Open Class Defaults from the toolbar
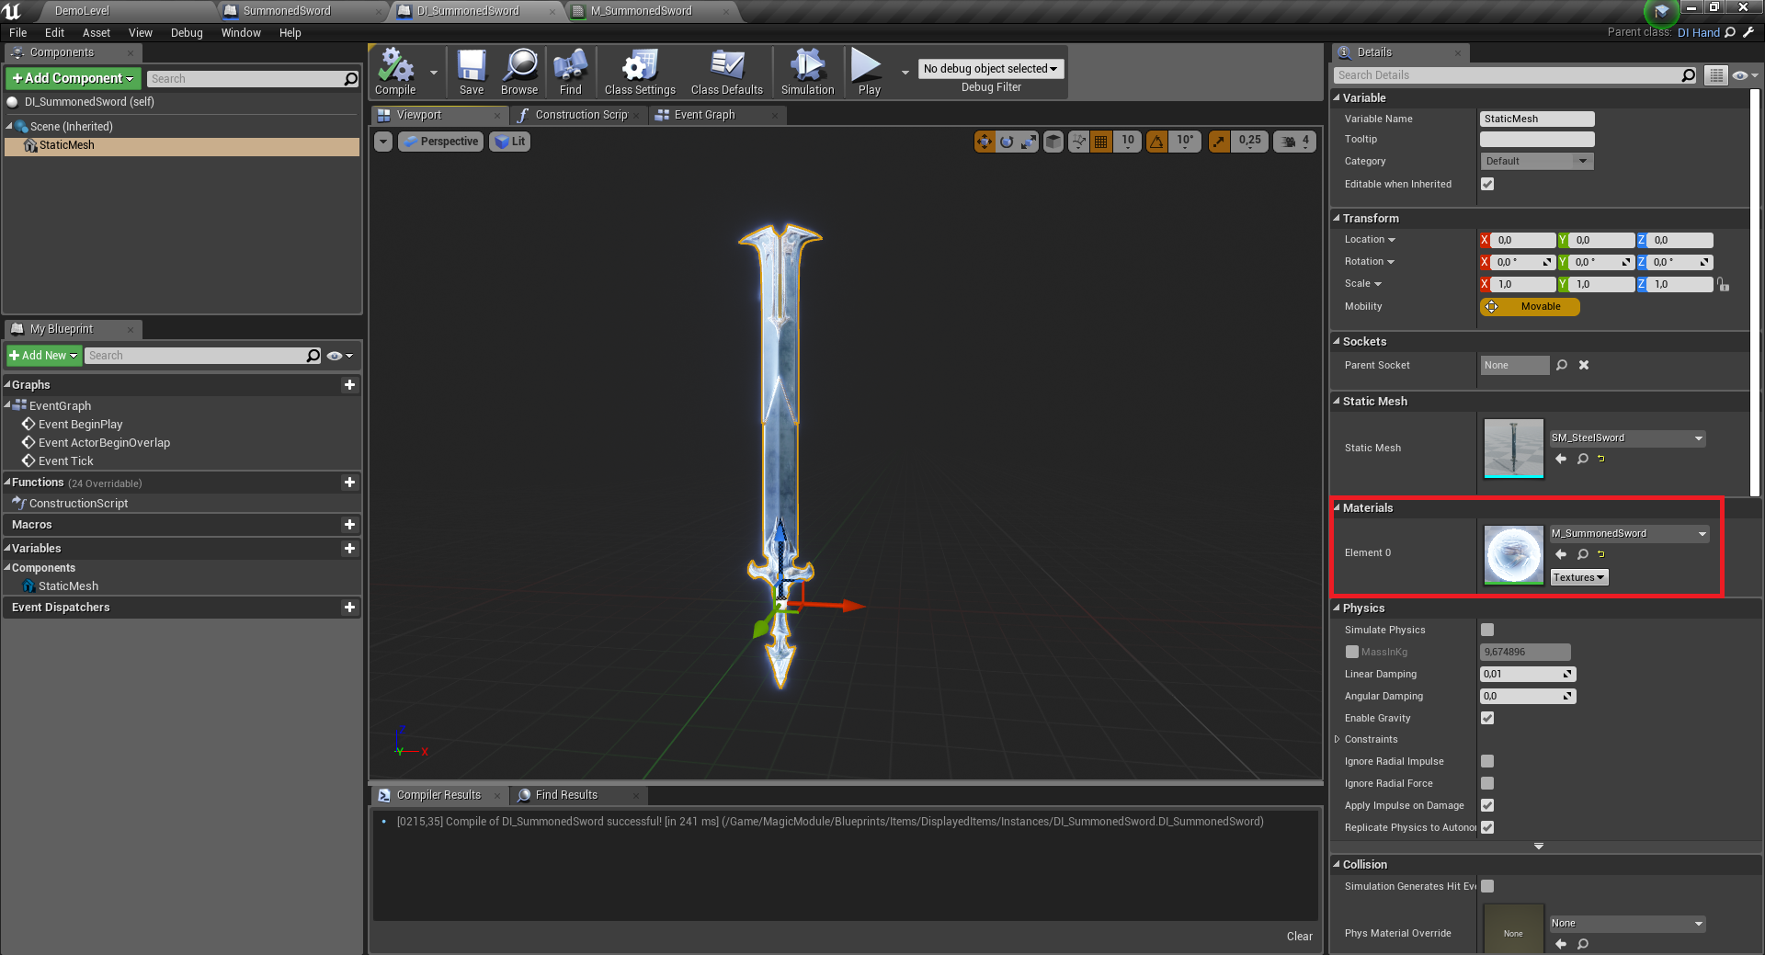Image resolution: width=1765 pixels, height=955 pixels. pyautogui.click(x=726, y=71)
